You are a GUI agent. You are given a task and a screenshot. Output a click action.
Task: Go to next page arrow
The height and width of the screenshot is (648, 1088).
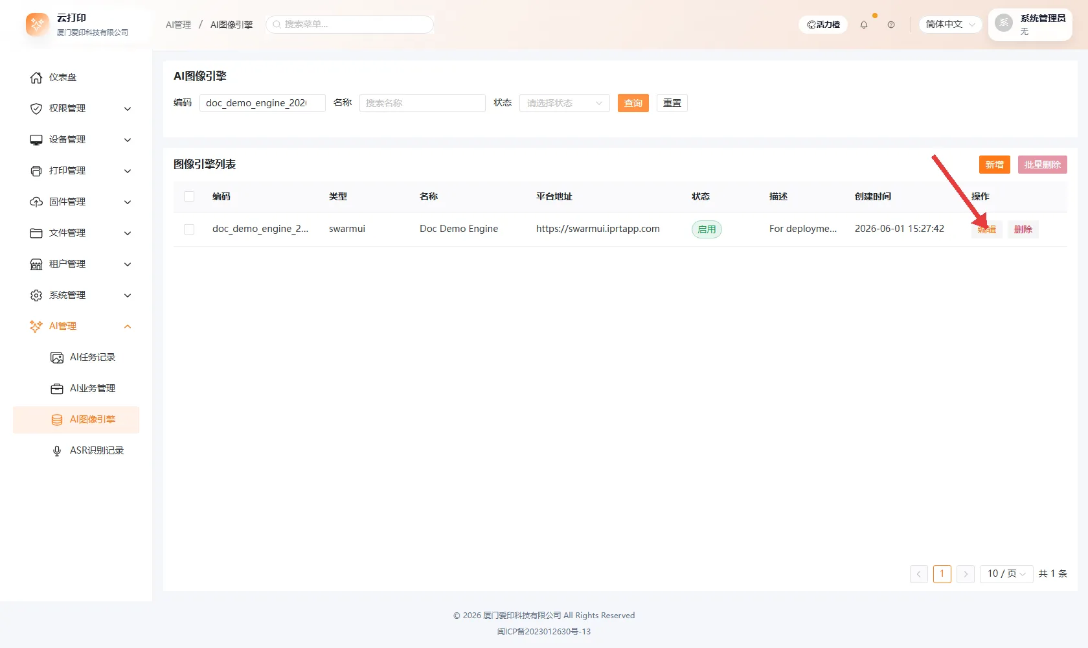pyautogui.click(x=966, y=574)
